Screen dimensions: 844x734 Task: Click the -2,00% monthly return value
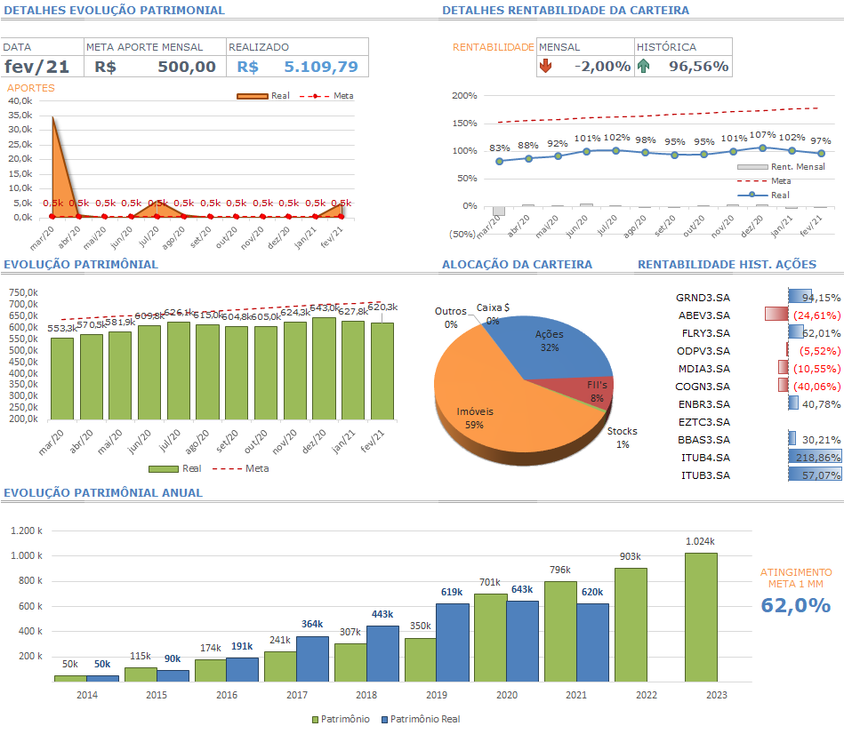click(602, 66)
